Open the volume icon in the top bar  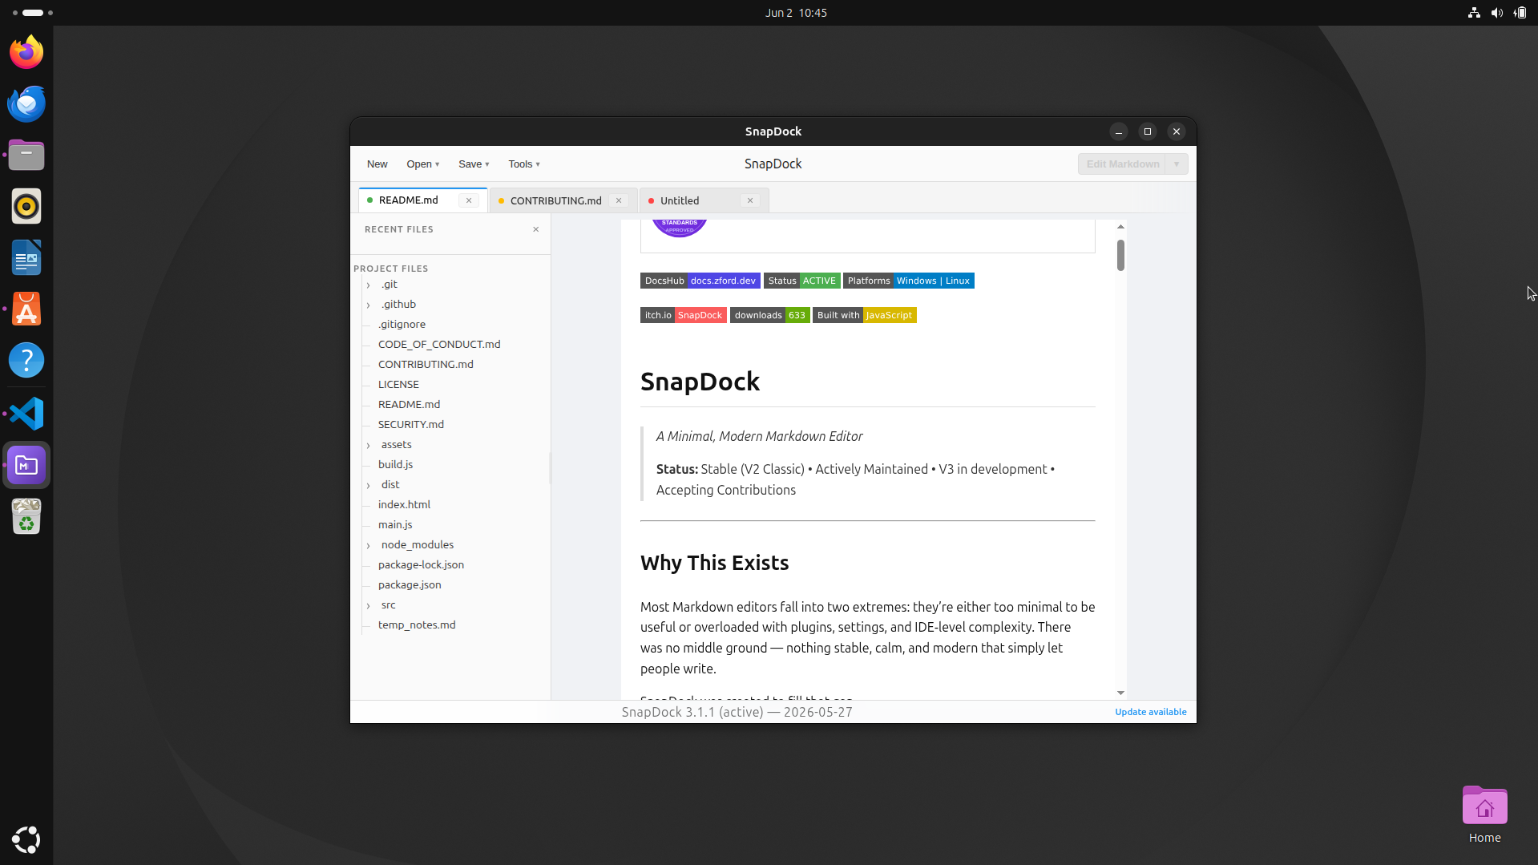coord(1496,13)
